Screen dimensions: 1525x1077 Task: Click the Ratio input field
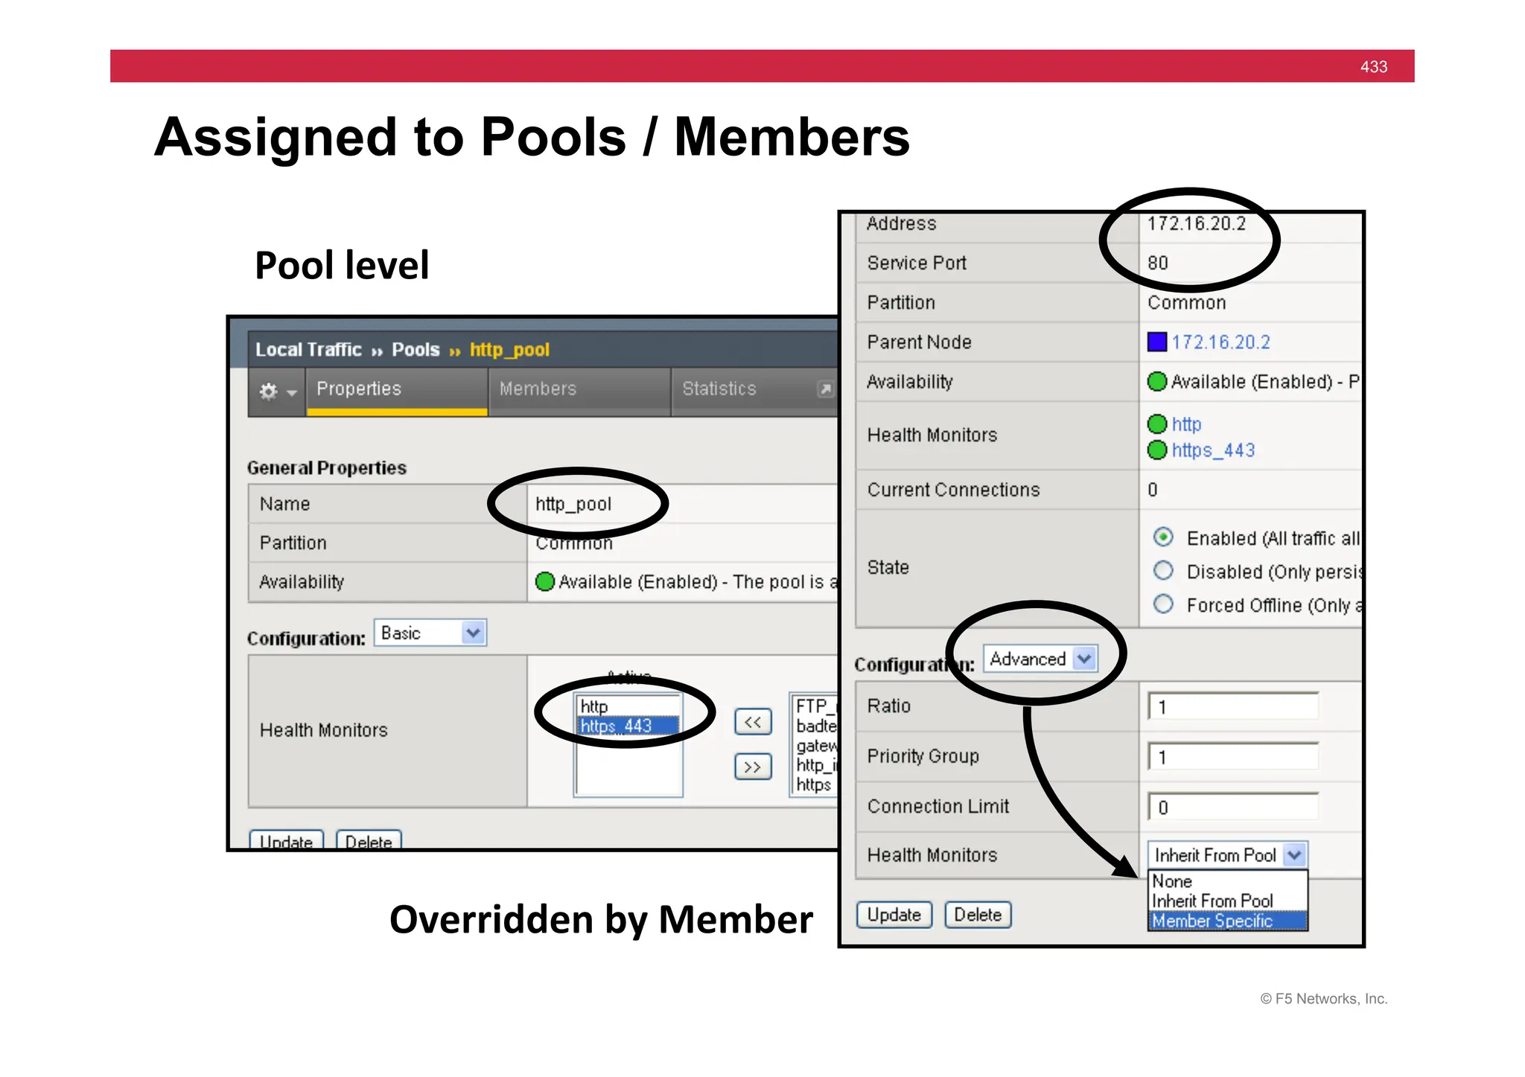click(1233, 706)
